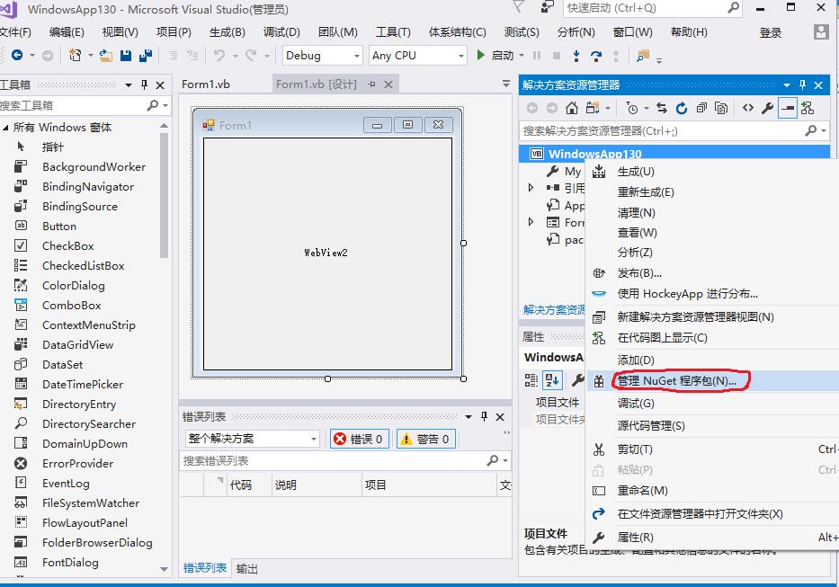
Task: Click pending changes filter clock icon
Action: (x=632, y=109)
